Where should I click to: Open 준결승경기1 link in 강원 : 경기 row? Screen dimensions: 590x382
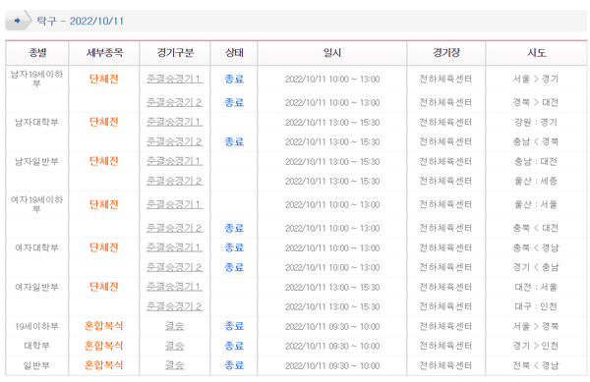174,122
